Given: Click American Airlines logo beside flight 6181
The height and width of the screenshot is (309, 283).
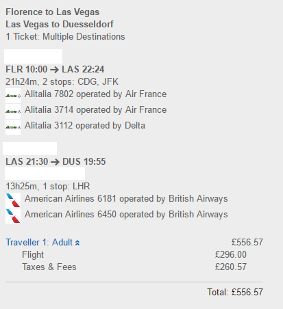Looking at the screenshot, I should coord(13,200).
